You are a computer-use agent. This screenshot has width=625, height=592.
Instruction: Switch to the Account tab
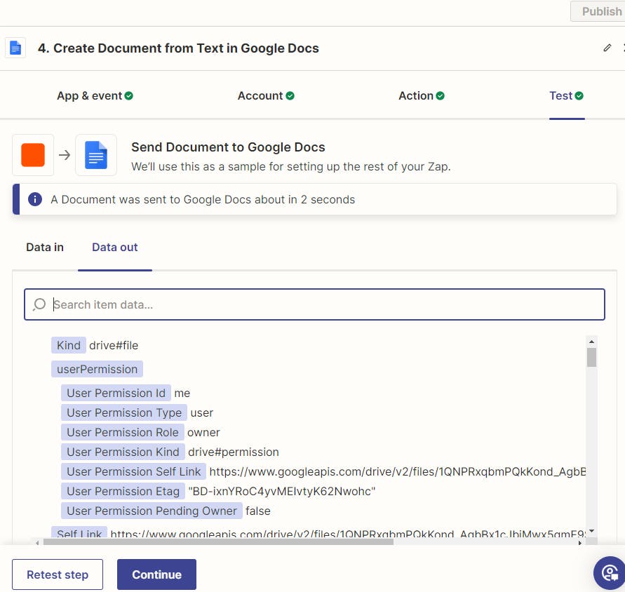(265, 96)
